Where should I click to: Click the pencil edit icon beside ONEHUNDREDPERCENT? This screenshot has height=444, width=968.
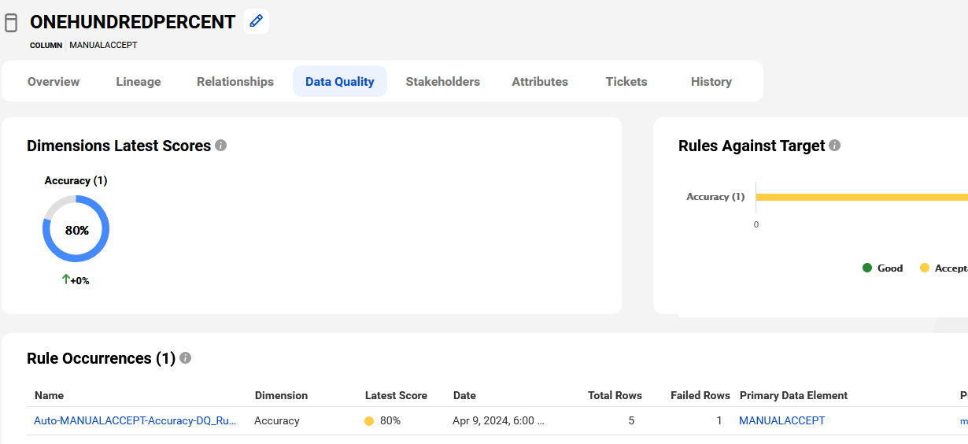(256, 21)
